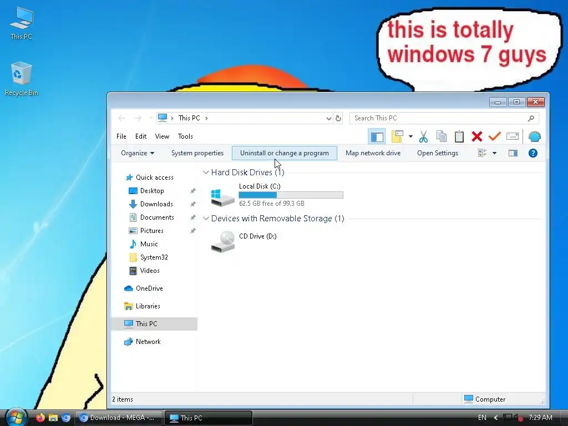This screenshot has width=568, height=426.
Task: Select Pictures in the sidebar
Action: [x=151, y=231]
